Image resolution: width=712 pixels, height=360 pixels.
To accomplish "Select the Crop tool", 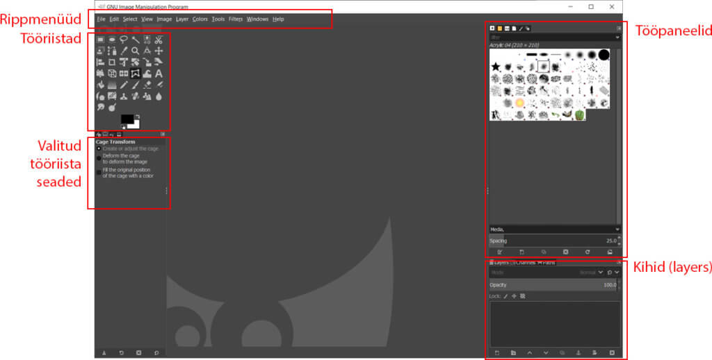I will click(x=112, y=62).
